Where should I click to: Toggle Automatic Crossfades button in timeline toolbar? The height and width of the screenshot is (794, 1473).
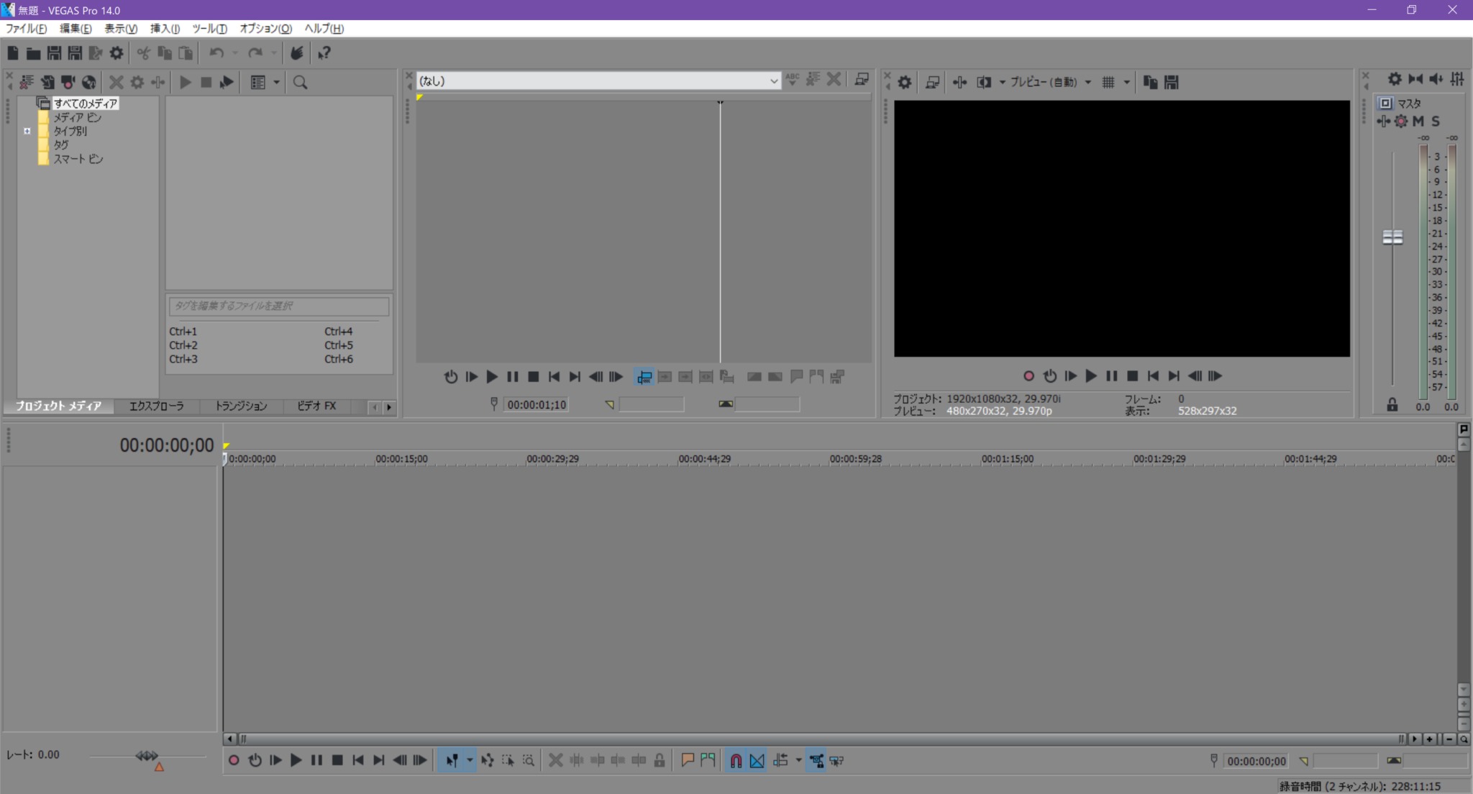point(757,760)
